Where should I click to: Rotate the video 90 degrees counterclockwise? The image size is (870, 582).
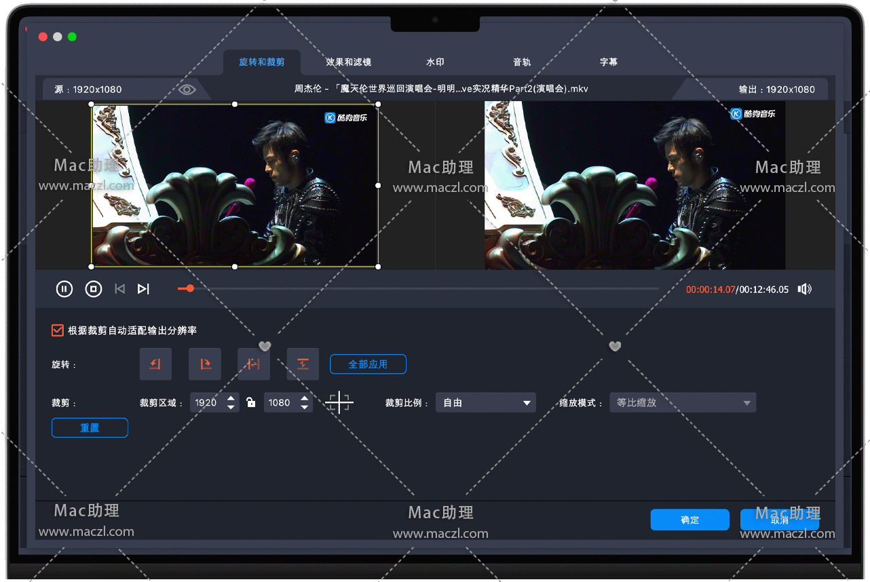(x=155, y=364)
